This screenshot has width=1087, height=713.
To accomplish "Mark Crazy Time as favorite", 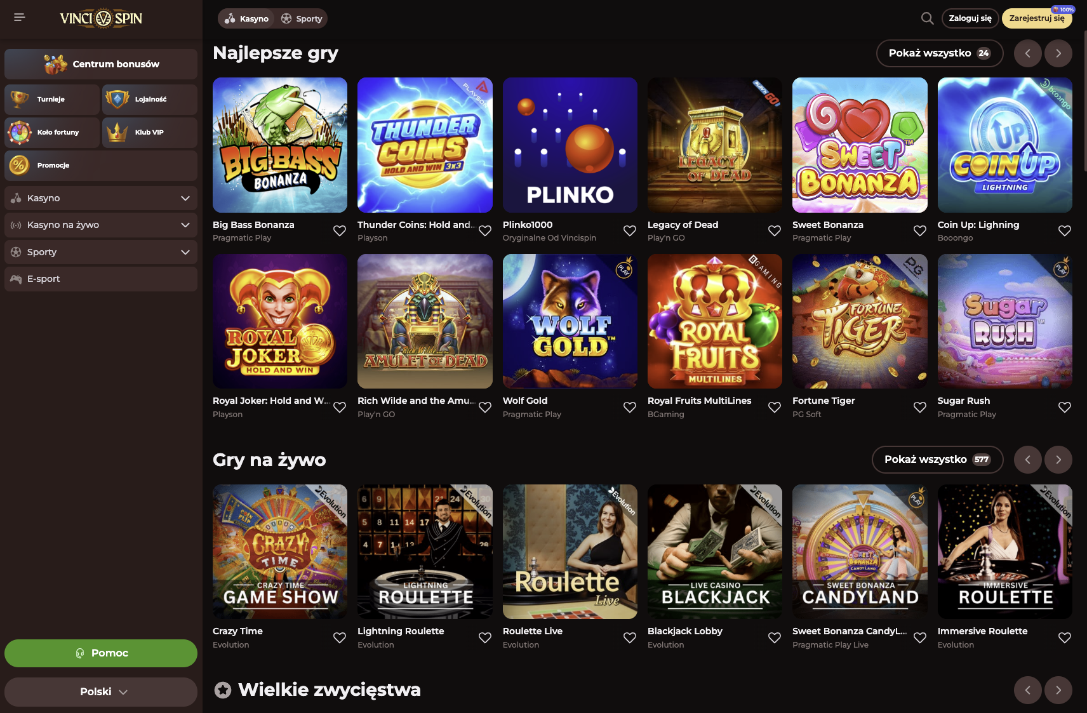I will 340,638.
